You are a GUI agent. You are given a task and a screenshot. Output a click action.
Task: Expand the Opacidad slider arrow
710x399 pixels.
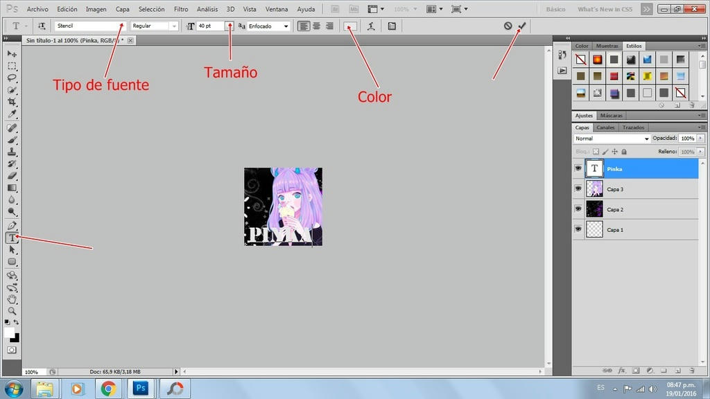click(x=700, y=138)
